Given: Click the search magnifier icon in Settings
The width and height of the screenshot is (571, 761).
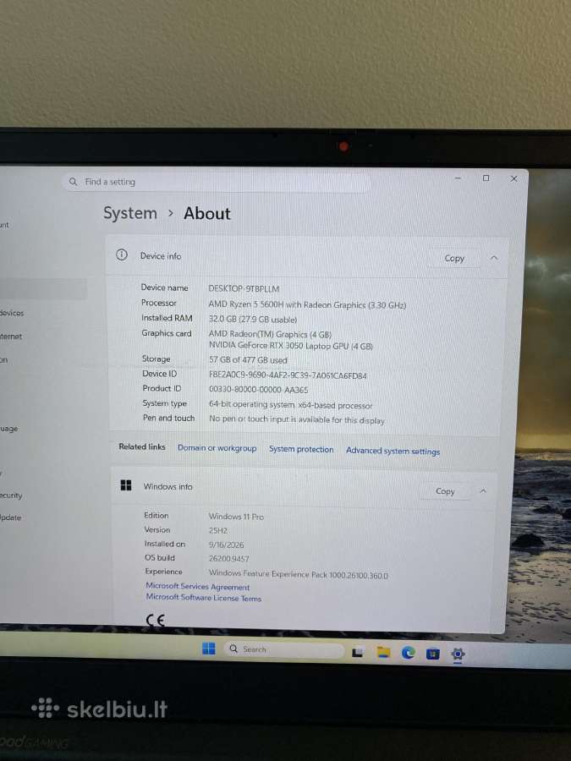Looking at the screenshot, I should 73,182.
